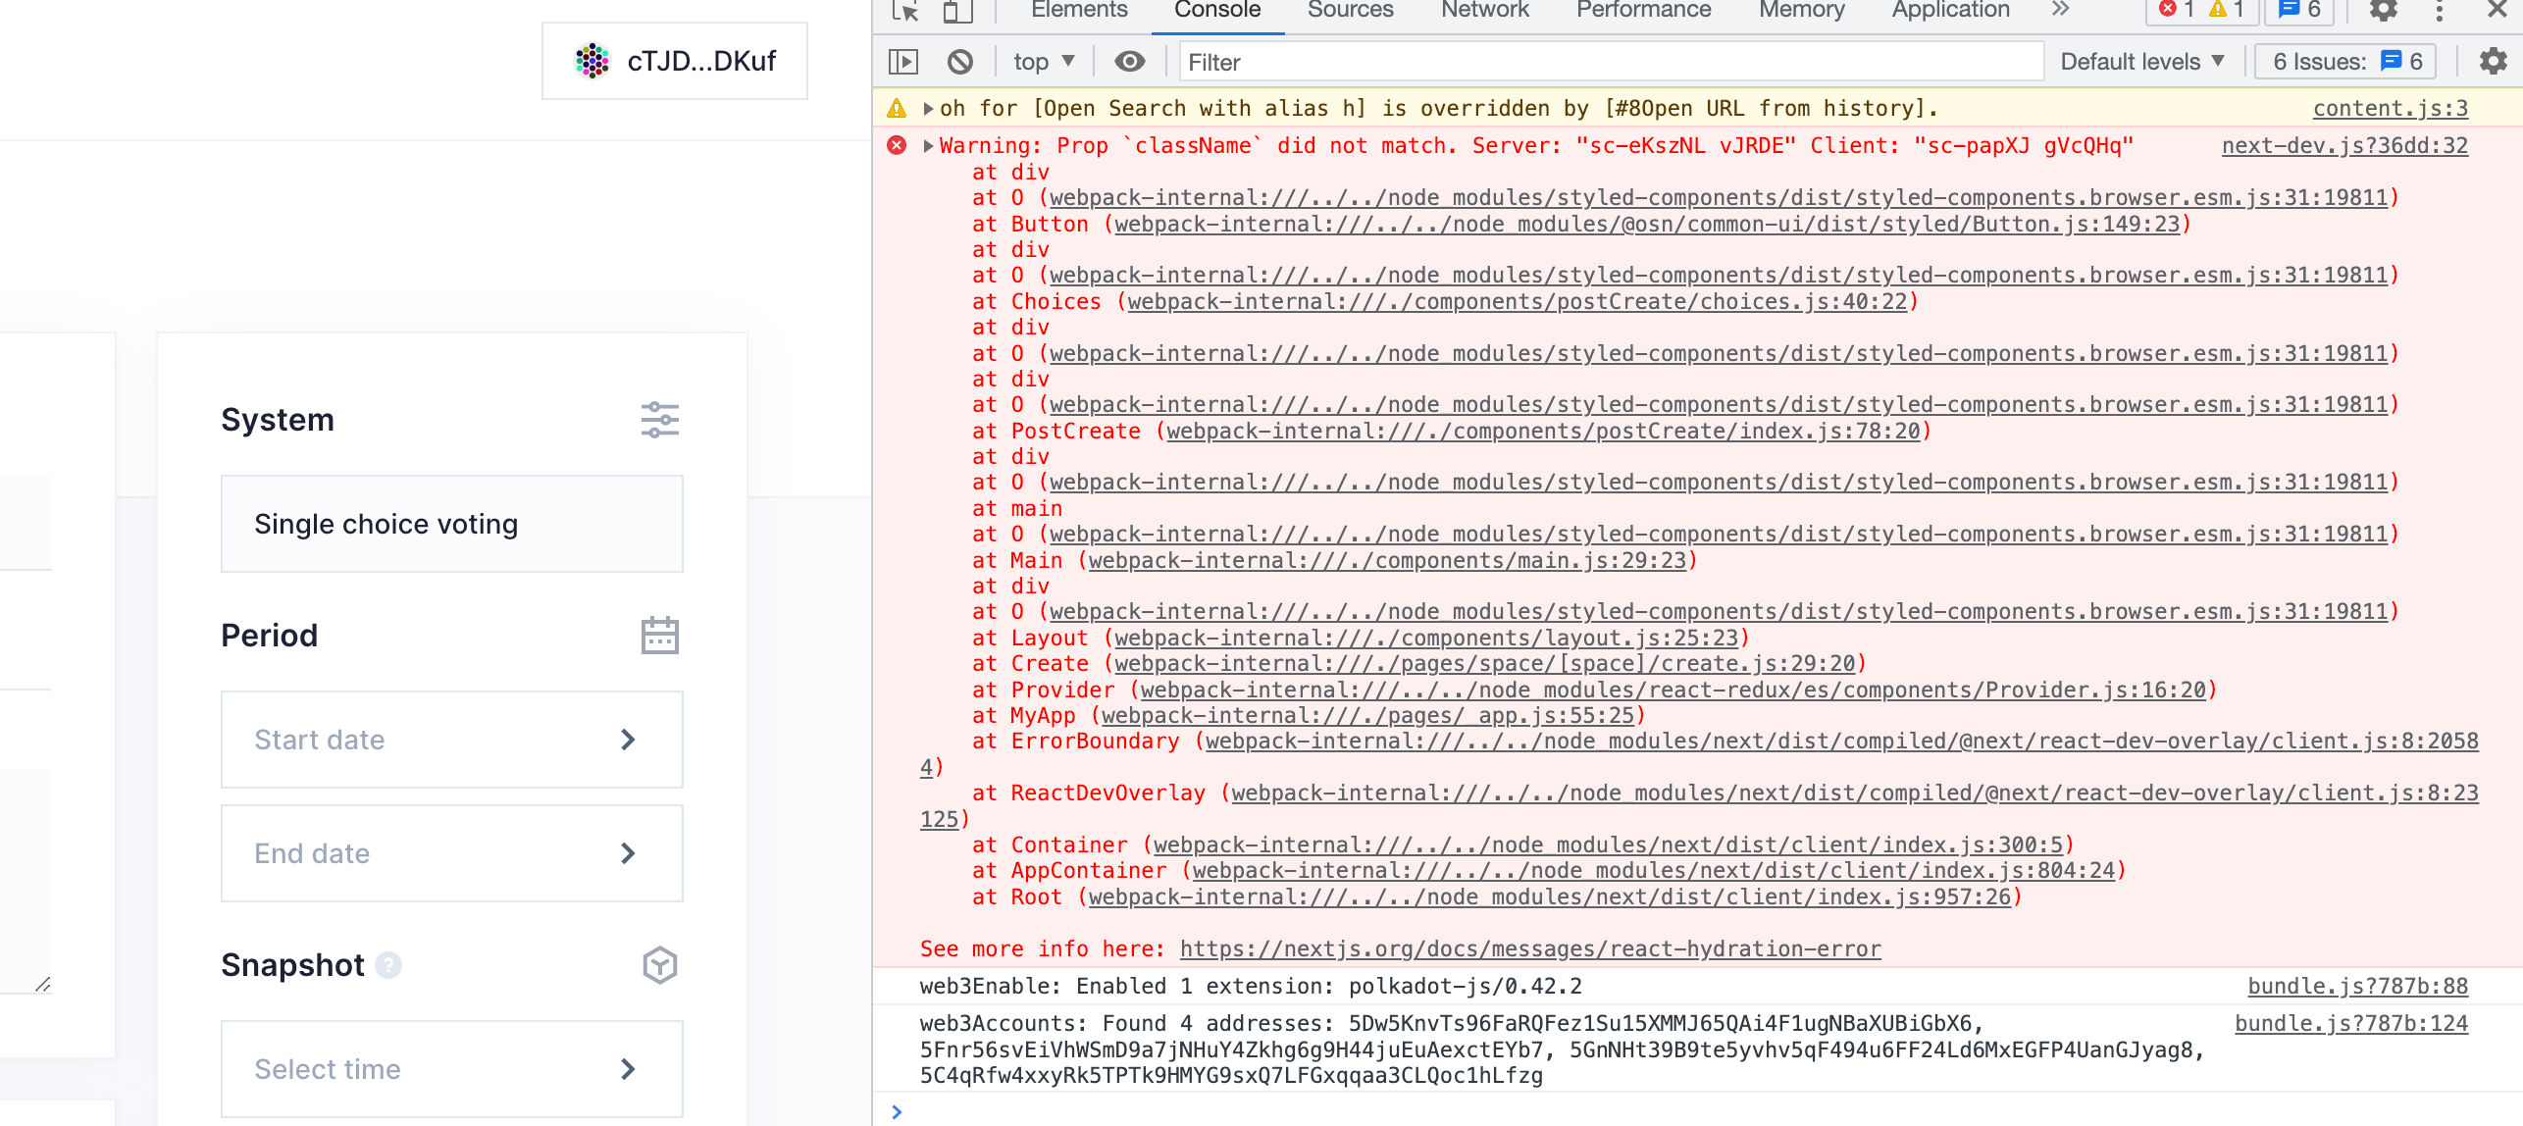Viewport: 2523px width, 1126px height.
Task: Open the three-dot customize DevTools menu
Action: (2439, 13)
